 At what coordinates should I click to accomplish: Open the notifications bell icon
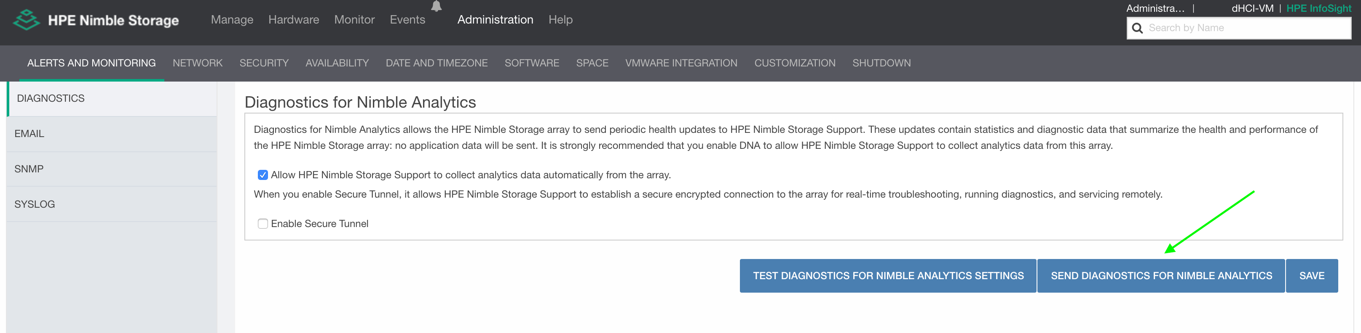tap(436, 6)
